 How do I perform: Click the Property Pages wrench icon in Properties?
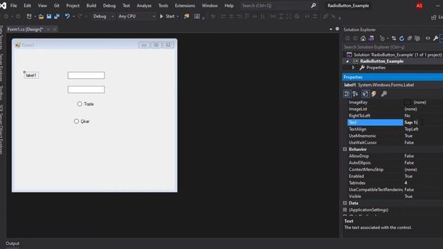(383, 94)
